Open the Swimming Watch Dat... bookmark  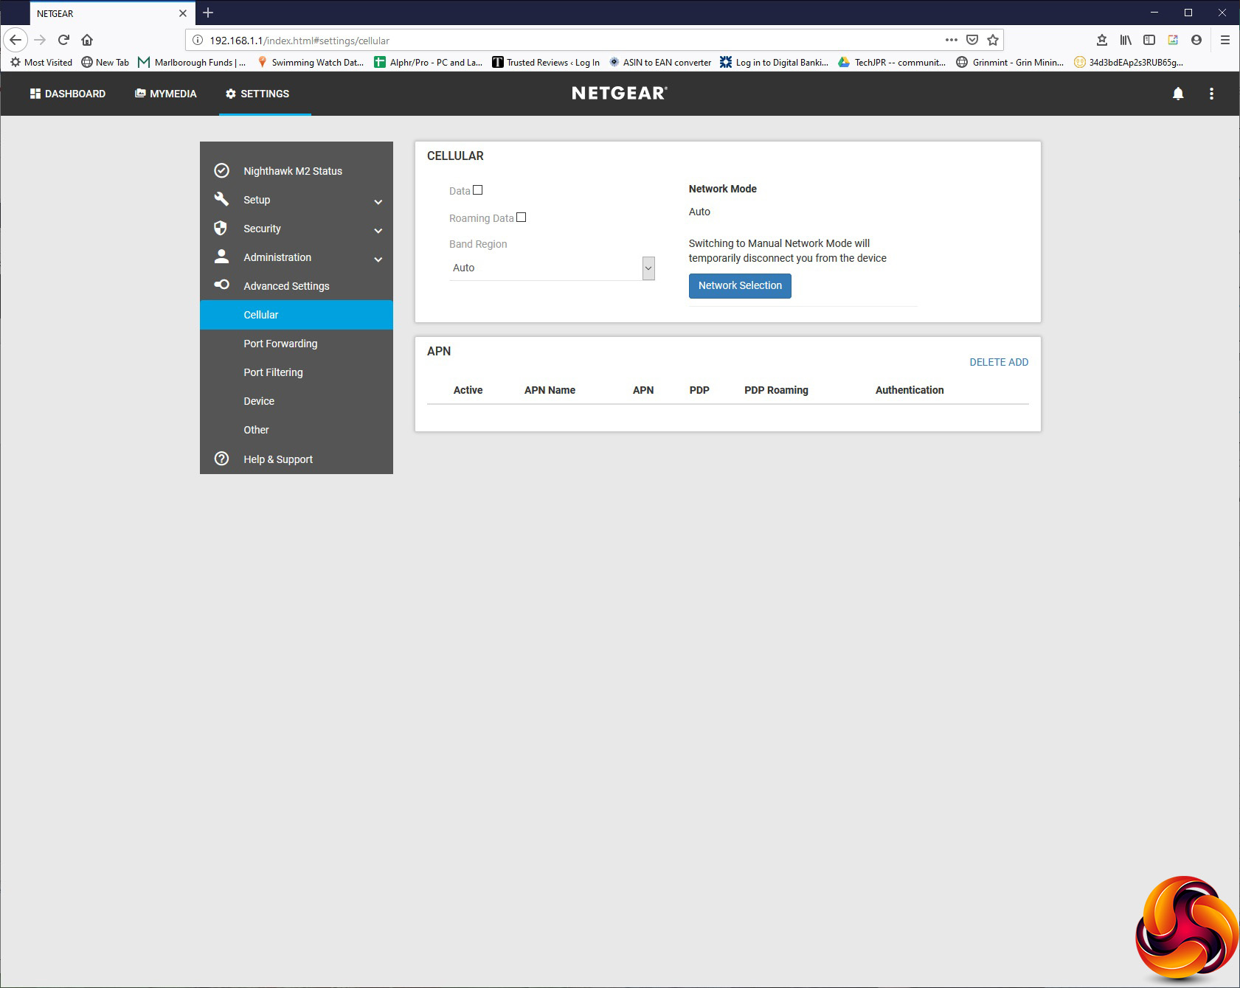click(311, 62)
